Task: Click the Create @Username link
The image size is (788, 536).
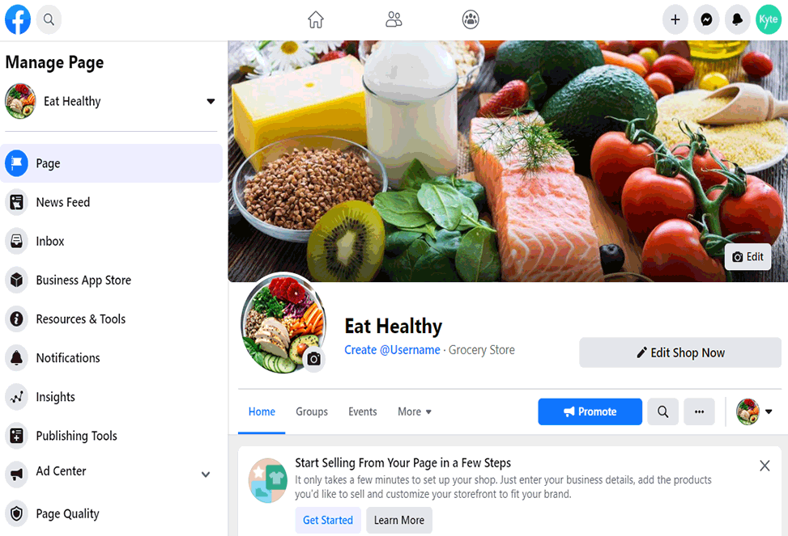Action: 392,350
